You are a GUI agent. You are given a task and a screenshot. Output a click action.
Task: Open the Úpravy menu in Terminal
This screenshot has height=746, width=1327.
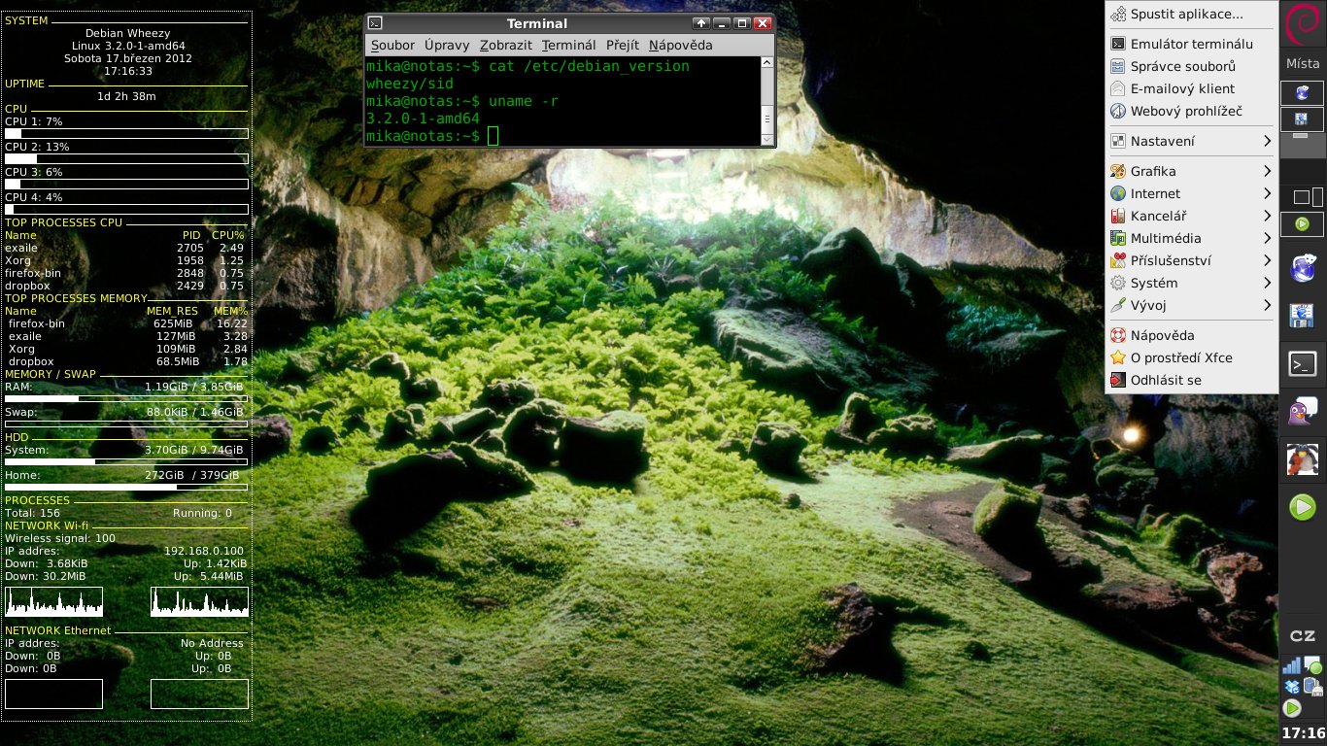click(x=447, y=45)
